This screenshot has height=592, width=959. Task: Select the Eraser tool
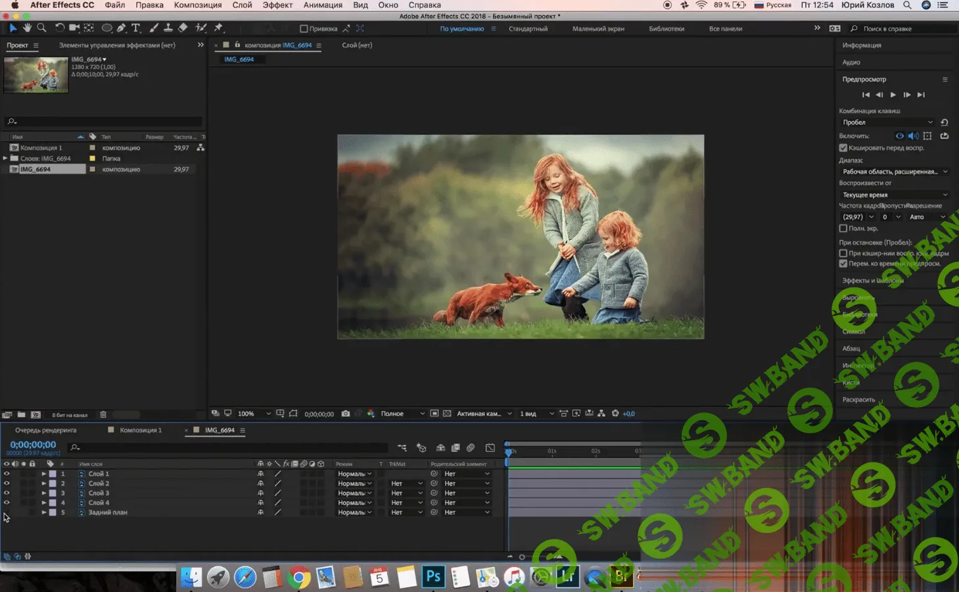click(183, 28)
